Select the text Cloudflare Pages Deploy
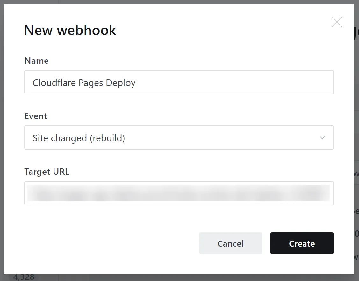This screenshot has height=281, width=359. pyautogui.click(x=84, y=82)
